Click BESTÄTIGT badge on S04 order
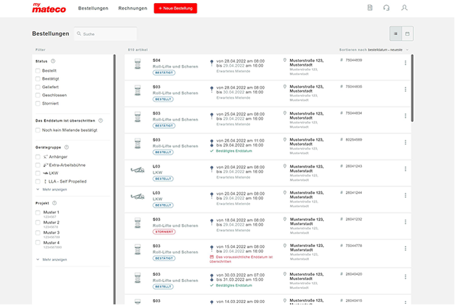The image size is (455, 305). click(164, 73)
